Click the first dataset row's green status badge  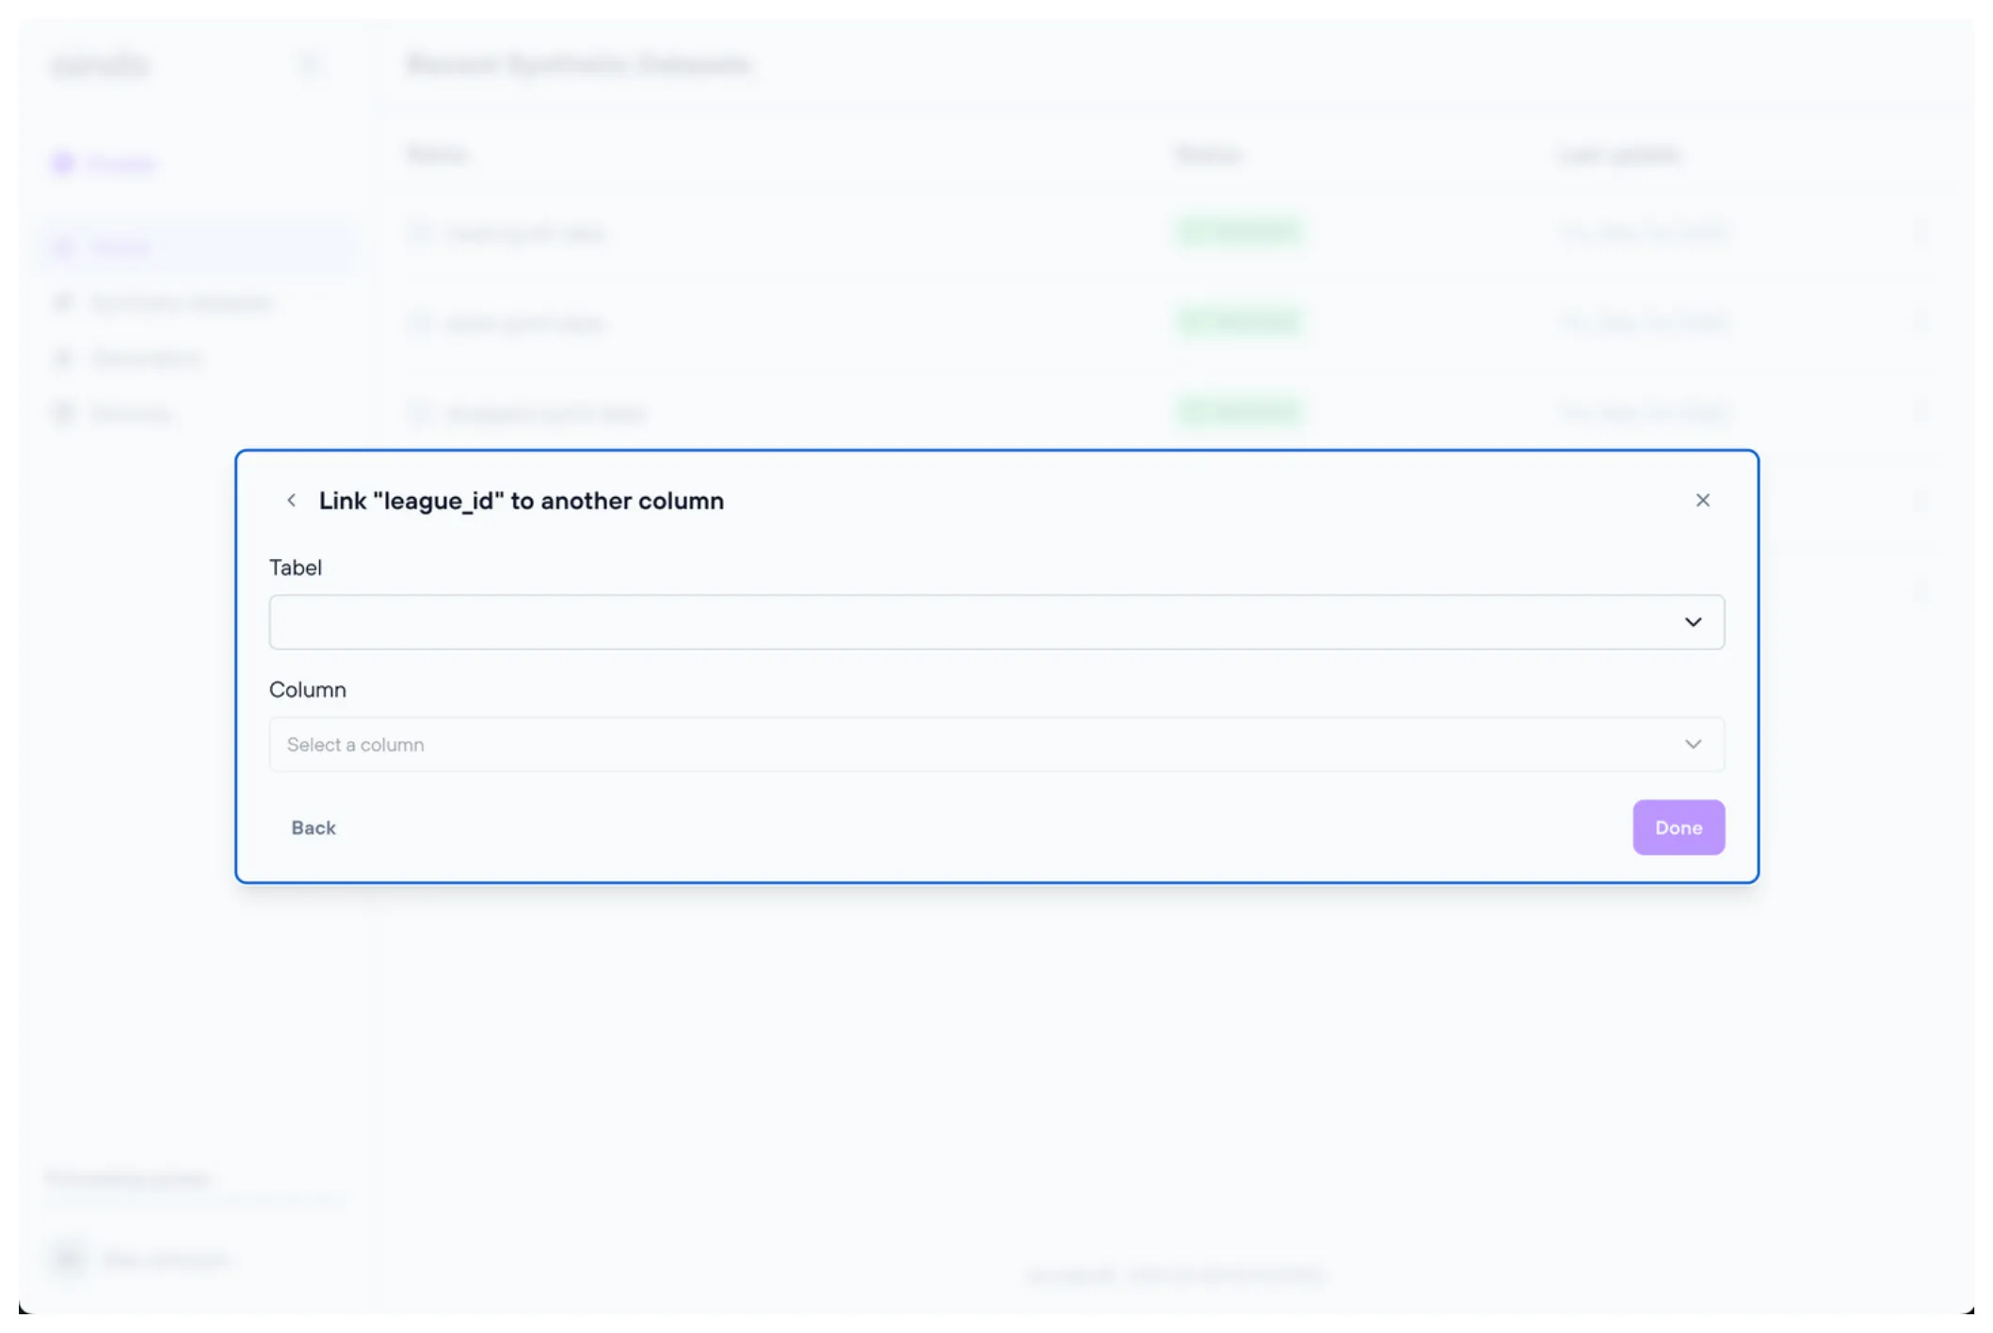point(1240,232)
